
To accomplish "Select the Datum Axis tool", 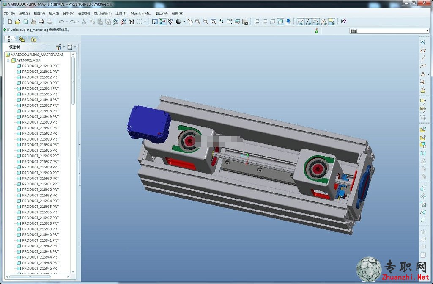I will (x=423, y=58).
